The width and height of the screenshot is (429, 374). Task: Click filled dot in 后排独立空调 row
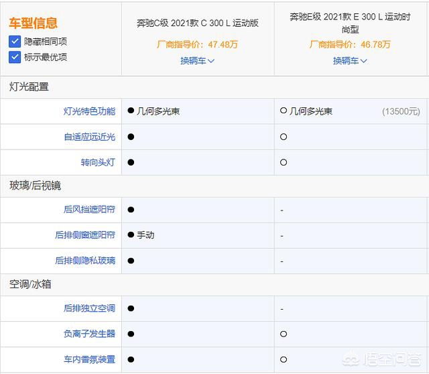coord(131,308)
